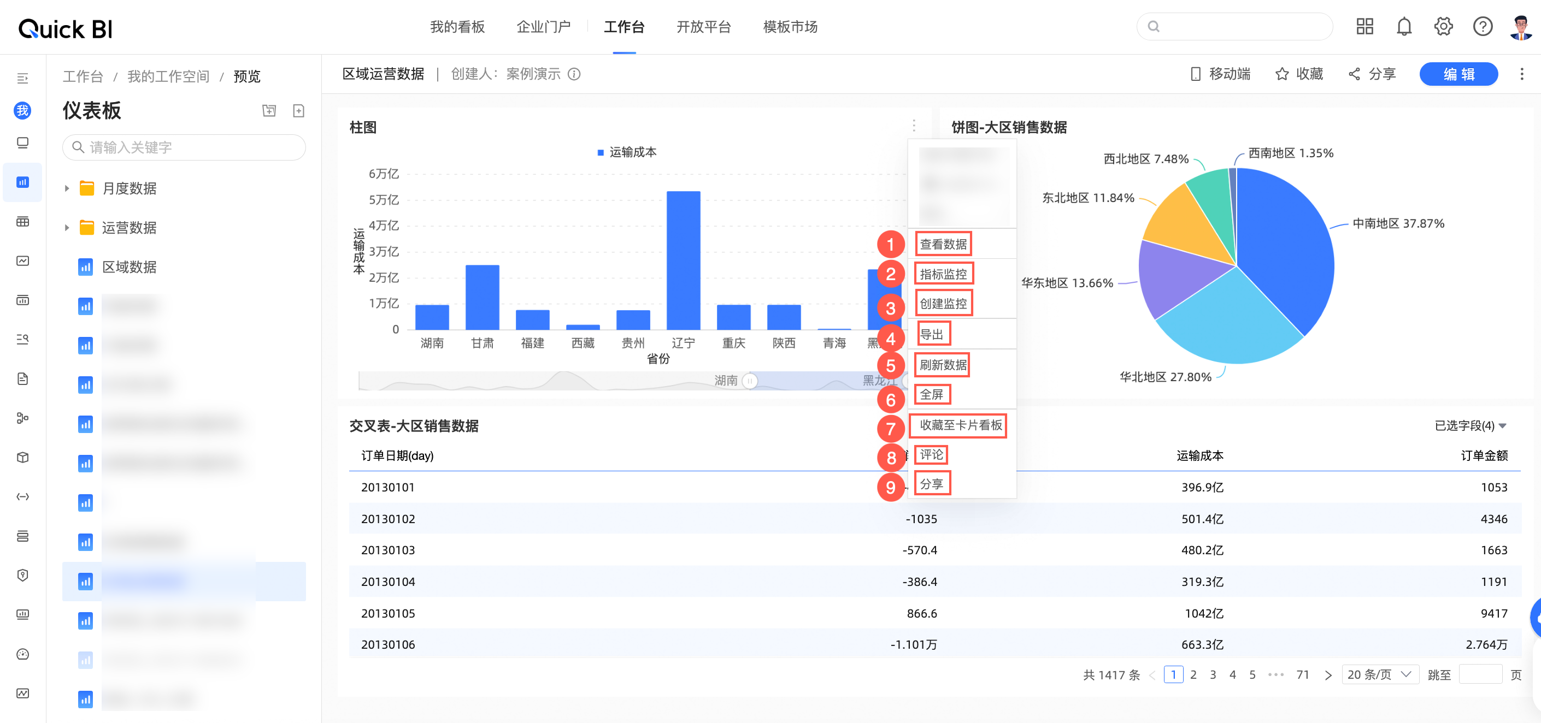This screenshot has width=1541, height=723.
Task: Open the document report icon in sidebar
Action: pos(23,378)
